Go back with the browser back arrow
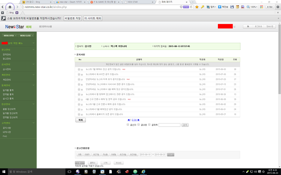The image size is (281, 175). [2, 7]
